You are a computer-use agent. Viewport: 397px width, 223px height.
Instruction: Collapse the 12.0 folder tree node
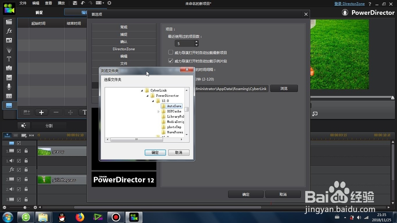pos(153,101)
